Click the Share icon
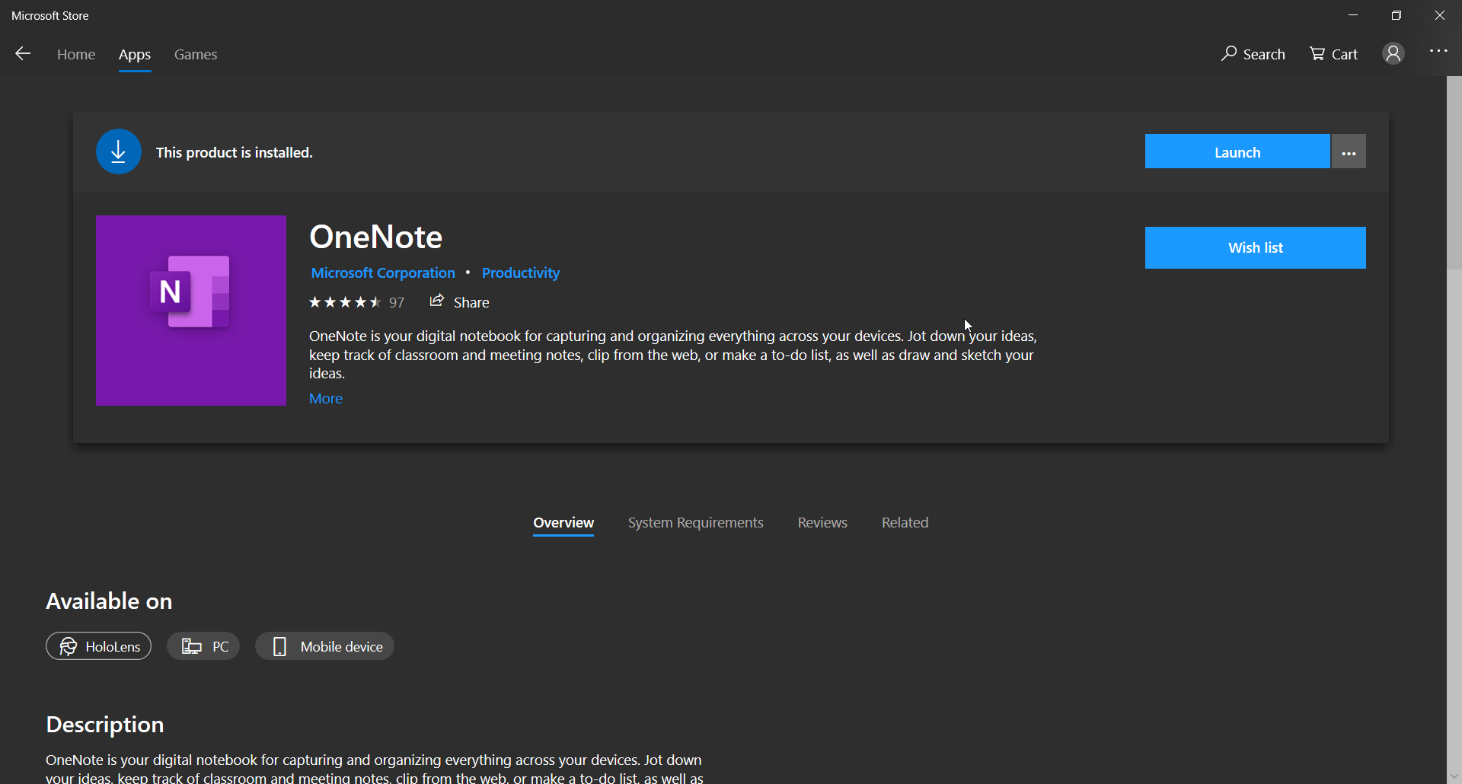This screenshot has width=1462, height=784. [x=436, y=301]
